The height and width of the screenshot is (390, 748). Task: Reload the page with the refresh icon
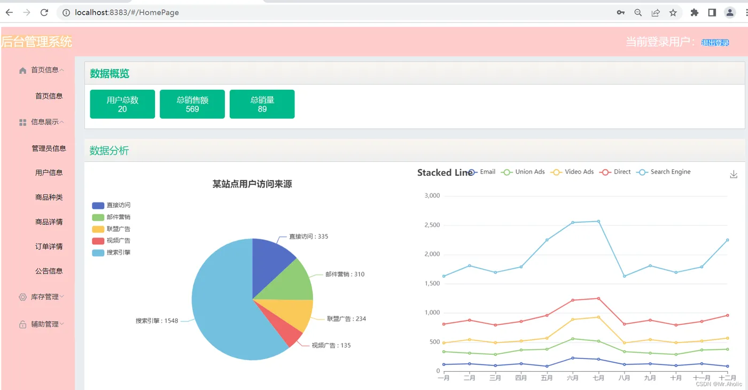[x=44, y=12]
